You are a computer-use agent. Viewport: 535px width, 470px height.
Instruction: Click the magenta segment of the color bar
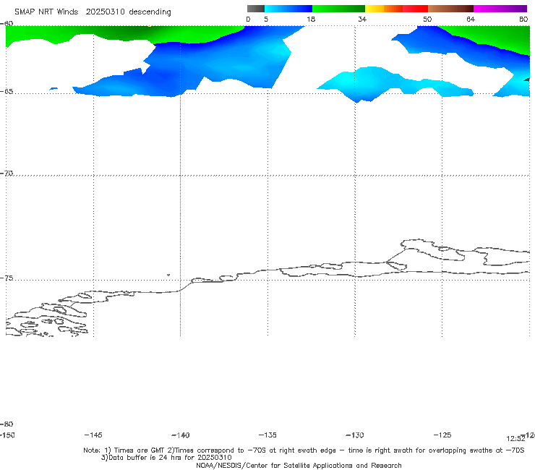tap(500, 9)
